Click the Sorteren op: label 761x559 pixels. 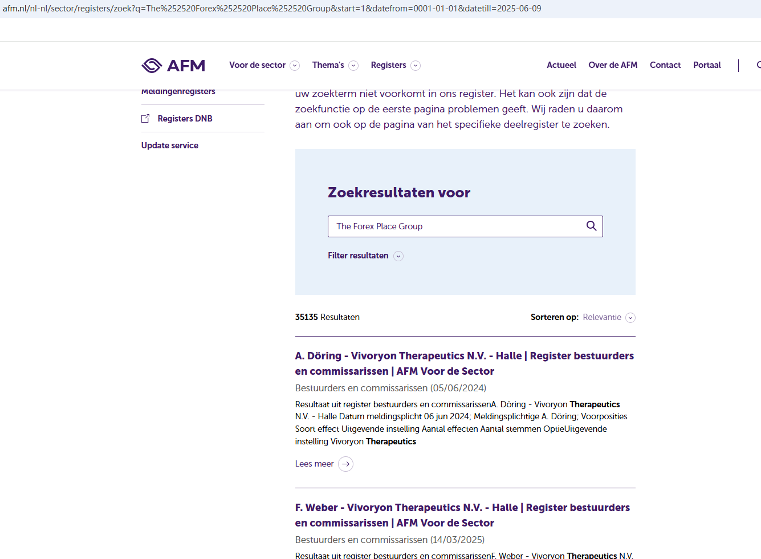coord(555,317)
